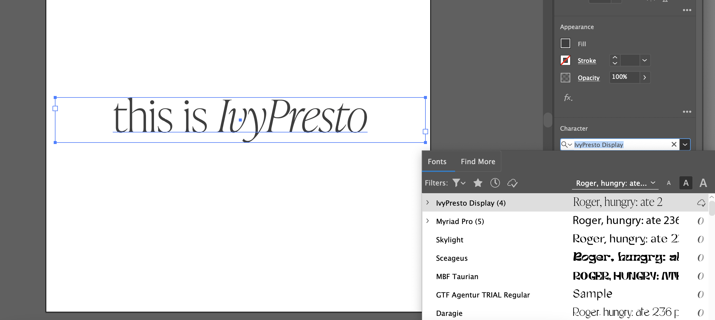
Task: Toggle the recently added clock filter
Action: coord(495,183)
